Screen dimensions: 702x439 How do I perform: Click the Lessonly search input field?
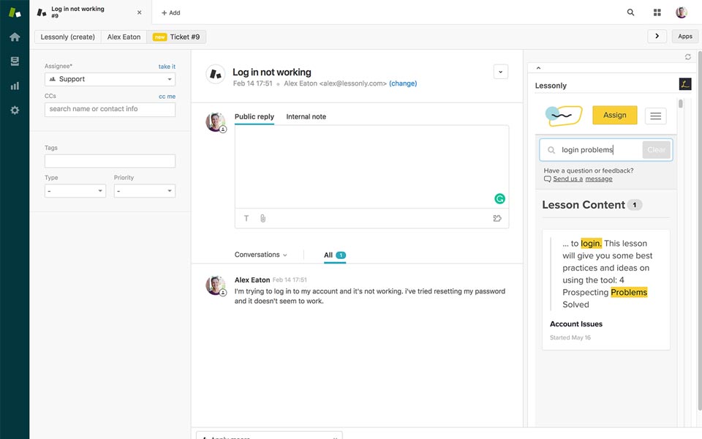600,150
